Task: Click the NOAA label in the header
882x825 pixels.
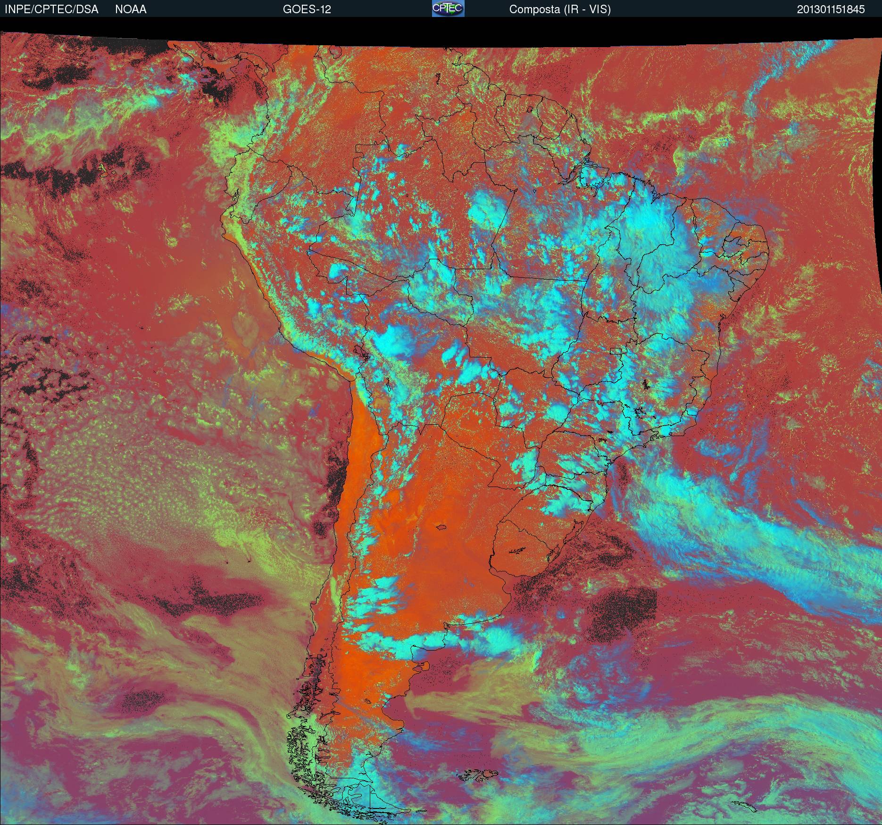Action: coord(131,9)
